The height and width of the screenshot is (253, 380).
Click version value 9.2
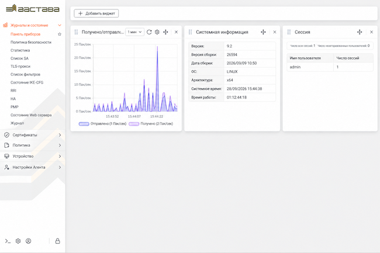(229, 46)
